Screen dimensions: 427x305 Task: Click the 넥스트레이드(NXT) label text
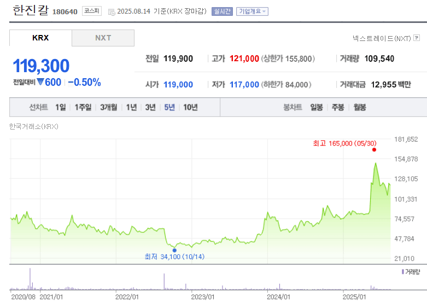click(382, 38)
